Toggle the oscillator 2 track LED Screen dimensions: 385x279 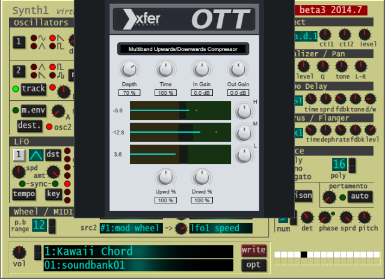pyautogui.click(x=16, y=89)
